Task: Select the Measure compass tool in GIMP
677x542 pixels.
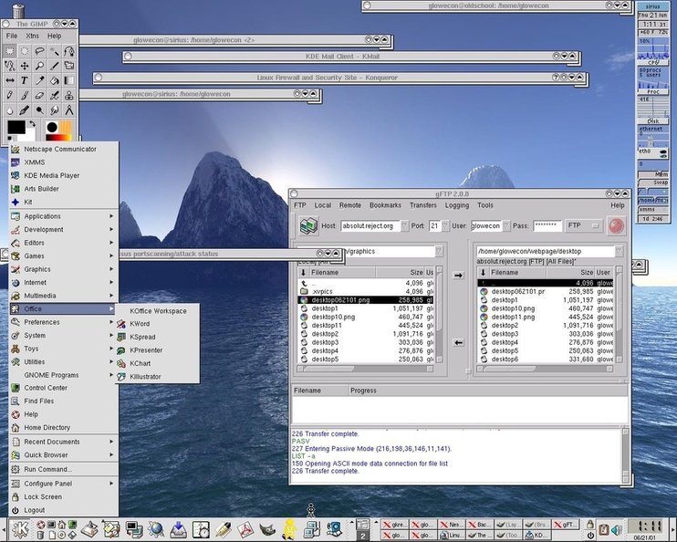Action: (68, 109)
